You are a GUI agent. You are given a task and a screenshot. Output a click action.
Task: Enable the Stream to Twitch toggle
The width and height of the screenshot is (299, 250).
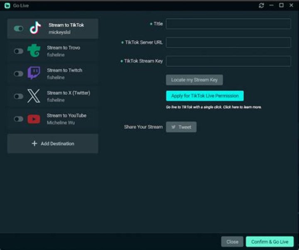(19, 74)
